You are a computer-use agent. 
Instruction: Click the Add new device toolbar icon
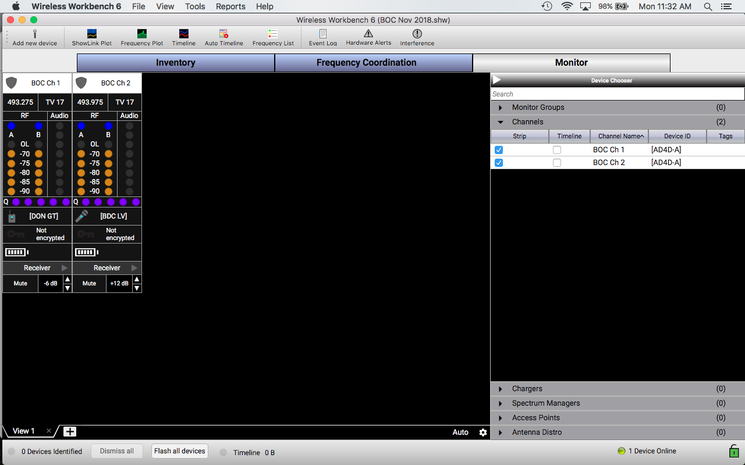pos(35,38)
